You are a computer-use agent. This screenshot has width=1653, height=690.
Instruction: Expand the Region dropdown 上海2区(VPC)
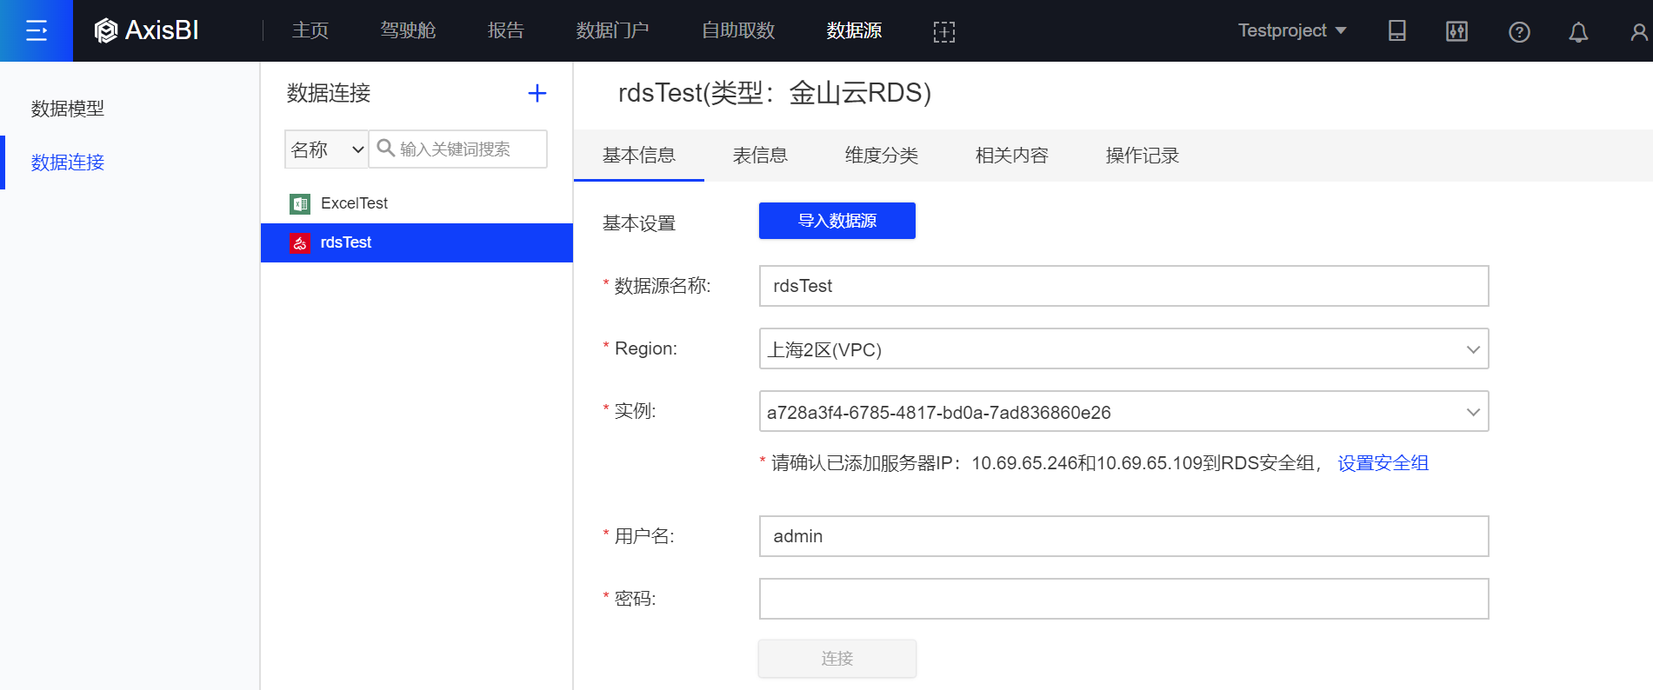pyautogui.click(x=1123, y=348)
